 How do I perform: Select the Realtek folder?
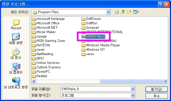coord(40,76)
